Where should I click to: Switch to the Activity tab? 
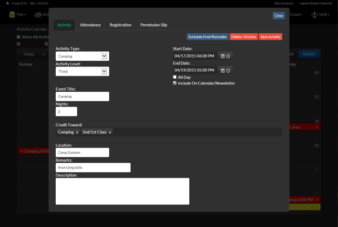tap(64, 25)
